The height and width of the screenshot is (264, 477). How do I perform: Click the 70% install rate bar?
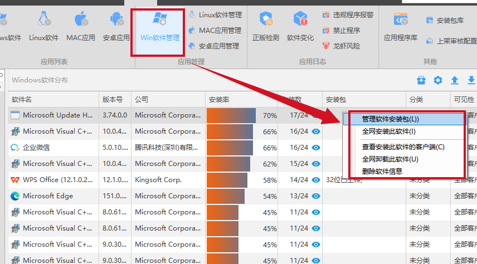[231, 116]
